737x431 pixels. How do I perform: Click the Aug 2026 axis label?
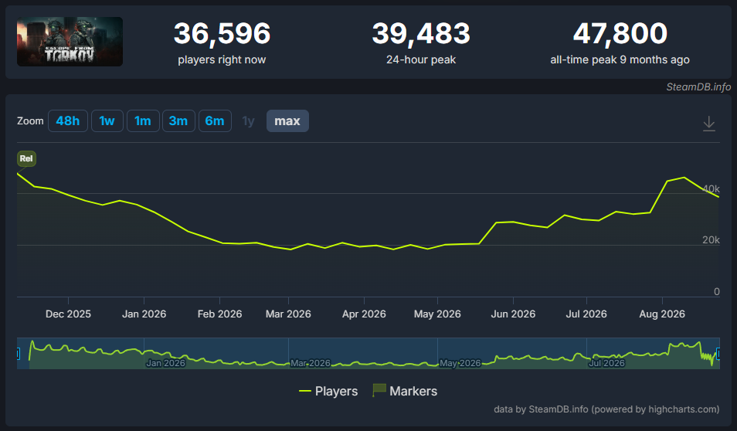click(x=662, y=314)
